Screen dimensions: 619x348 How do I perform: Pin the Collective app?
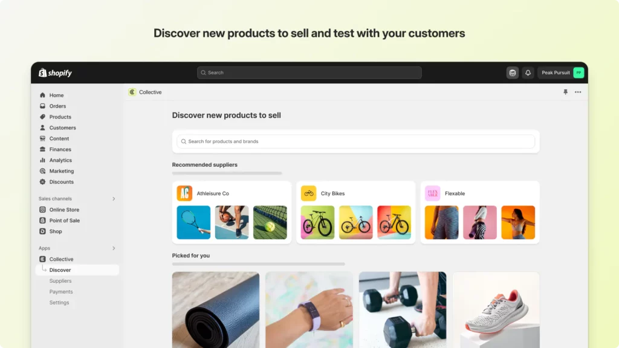(x=565, y=92)
